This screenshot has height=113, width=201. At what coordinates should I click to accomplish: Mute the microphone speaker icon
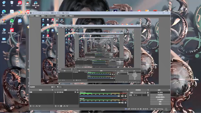pyautogui.click(x=122, y=96)
